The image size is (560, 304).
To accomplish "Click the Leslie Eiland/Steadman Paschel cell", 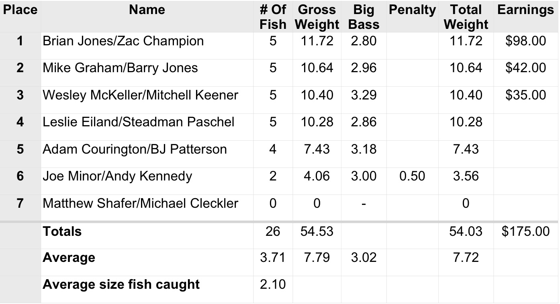I will (x=138, y=122).
